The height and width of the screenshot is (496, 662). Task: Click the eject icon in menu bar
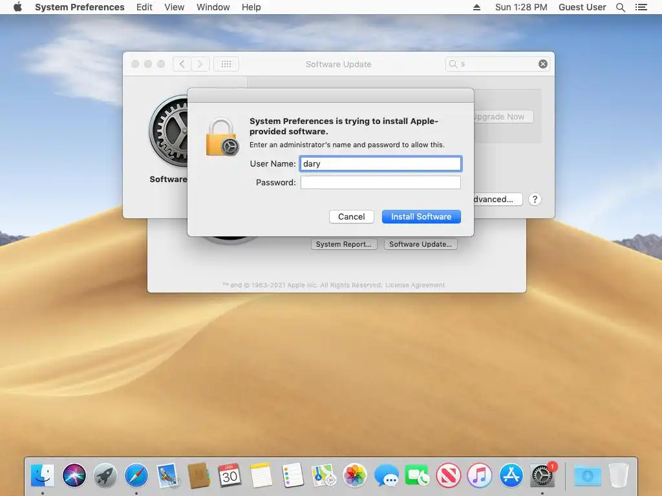pos(476,7)
